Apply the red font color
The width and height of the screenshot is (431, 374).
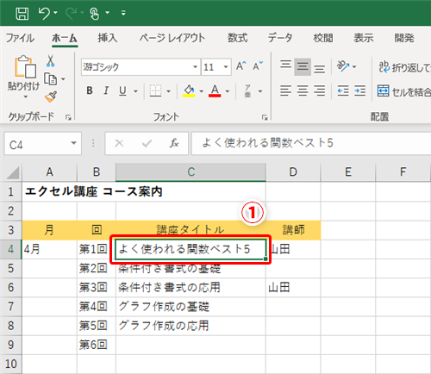(215, 91)
